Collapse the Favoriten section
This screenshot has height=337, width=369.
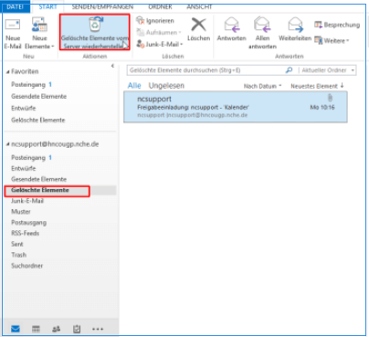click(8, 72)
